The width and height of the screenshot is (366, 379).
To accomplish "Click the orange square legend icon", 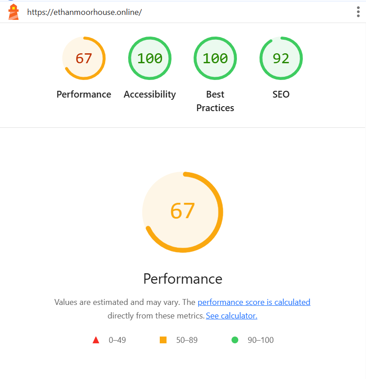I will [163, 340].
